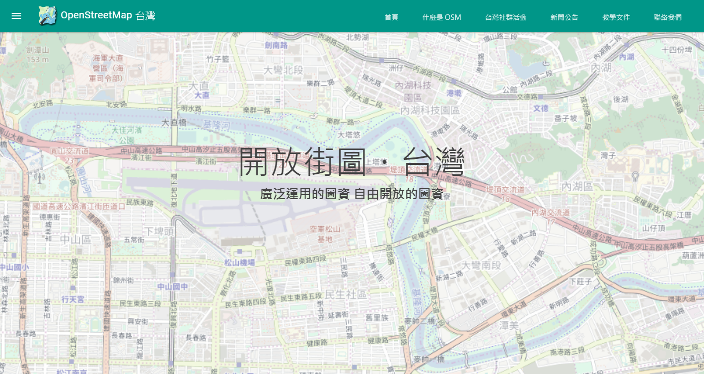The image size is (704, 374).
Task: Click the OpenStreetMap 台灣 site title
Action: 108,16
